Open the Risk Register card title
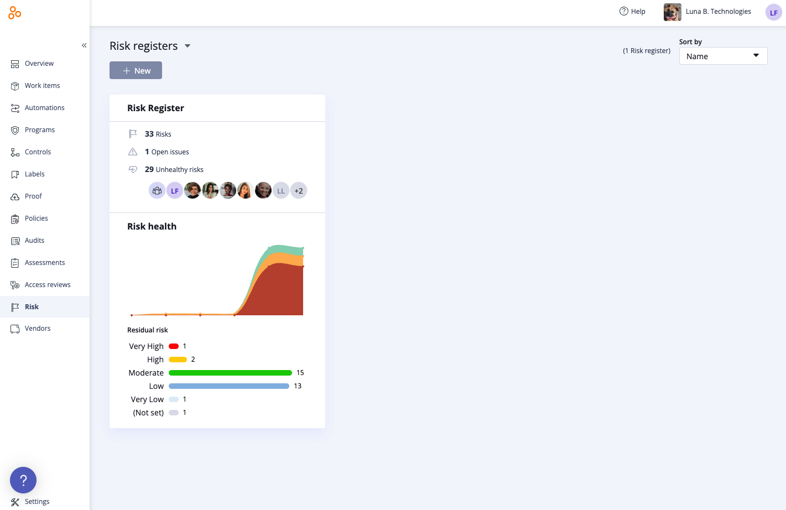The image size is (786, 510). click(155, 108)
